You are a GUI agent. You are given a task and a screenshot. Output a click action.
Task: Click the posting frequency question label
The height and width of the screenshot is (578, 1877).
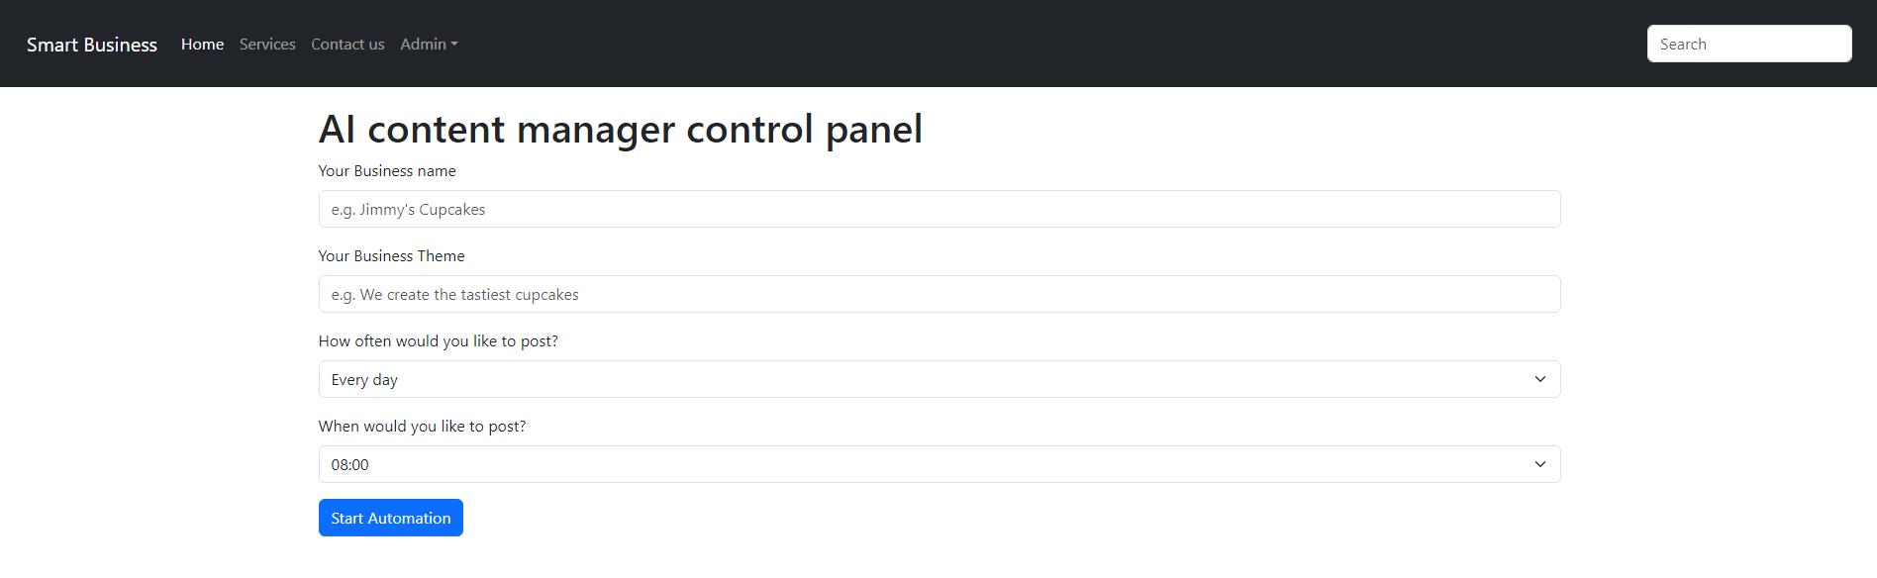438,340
